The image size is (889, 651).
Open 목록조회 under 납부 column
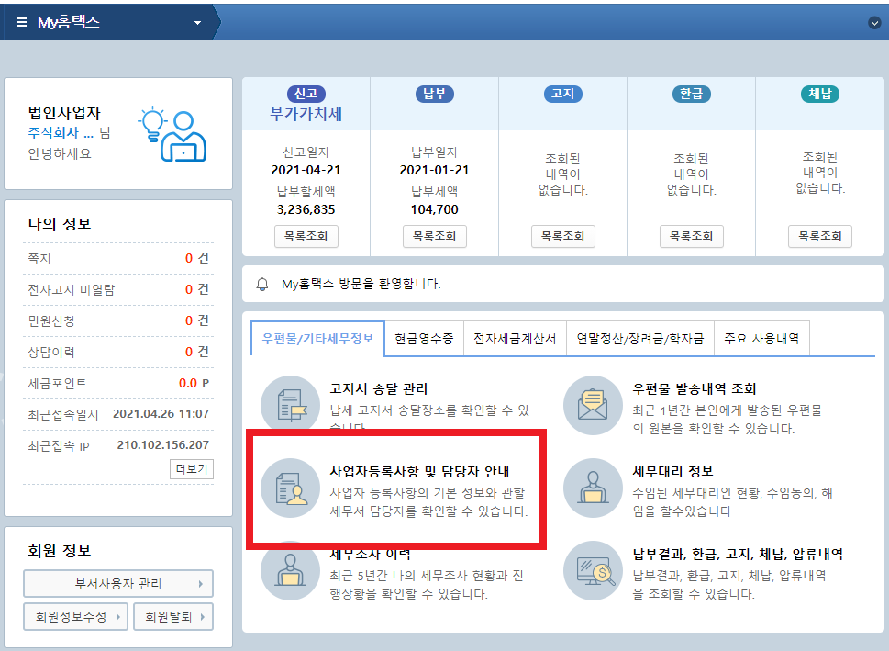pyautogui.click(x=434, y=236)
